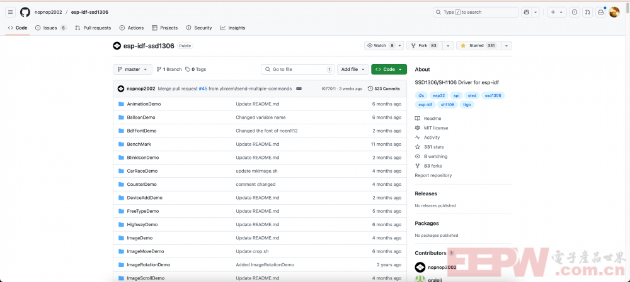
Task: Expand the Fork options dropdown arrow
Action: click(448, 46)
